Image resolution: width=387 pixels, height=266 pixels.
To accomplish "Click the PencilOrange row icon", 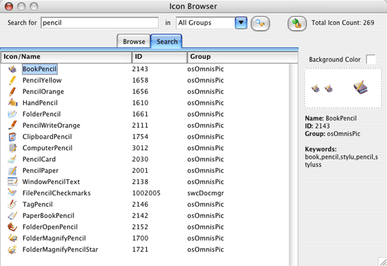I will click(x=12, y=92).
